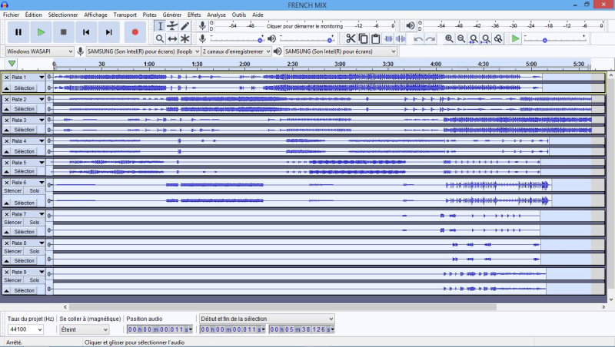Select the Selection (I-beam) tool
This screenshot has height=347, width=615.
(x=160, y=26)
